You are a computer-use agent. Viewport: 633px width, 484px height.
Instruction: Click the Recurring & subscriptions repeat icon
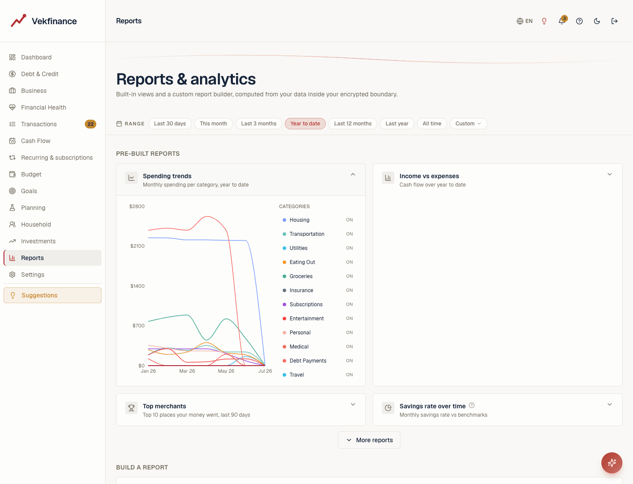pos(12,158)
